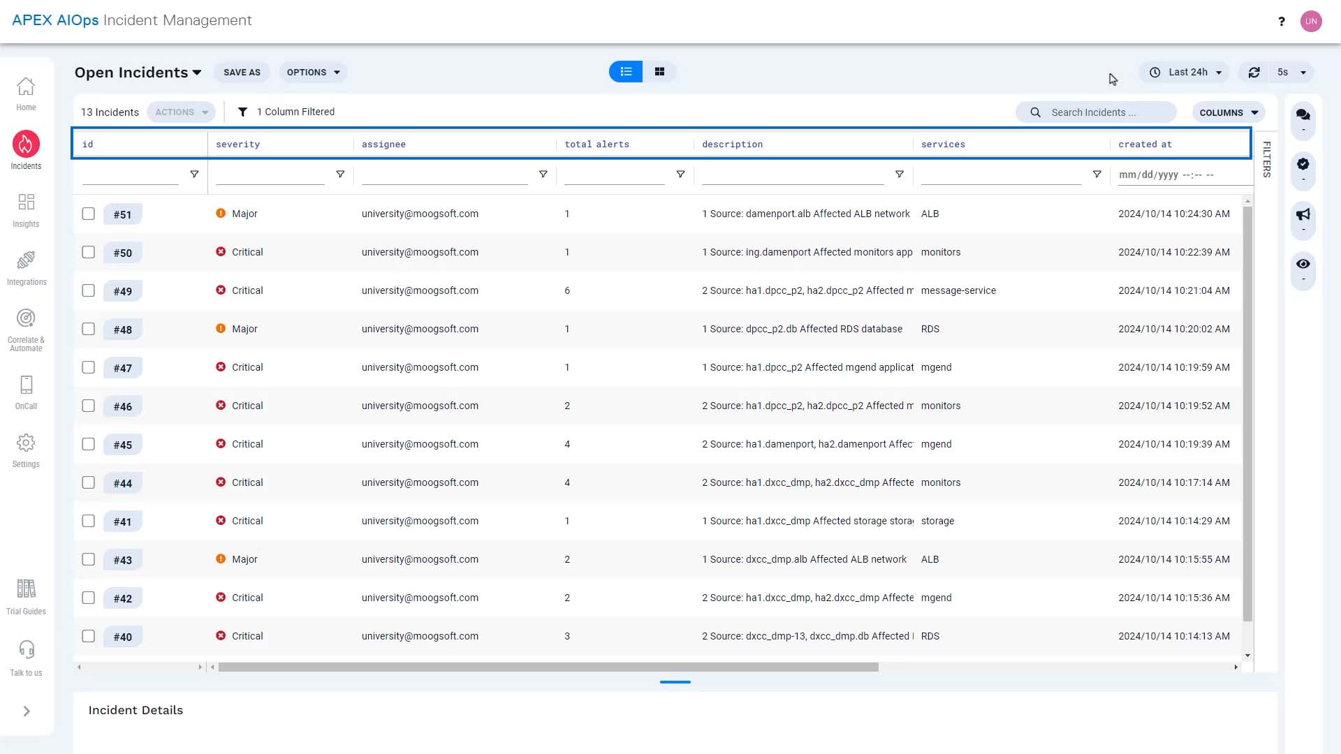Click the blue Incident Details panel handle
The width and height of the screenshot is (1341, 754).
click(x=675, y=682)
